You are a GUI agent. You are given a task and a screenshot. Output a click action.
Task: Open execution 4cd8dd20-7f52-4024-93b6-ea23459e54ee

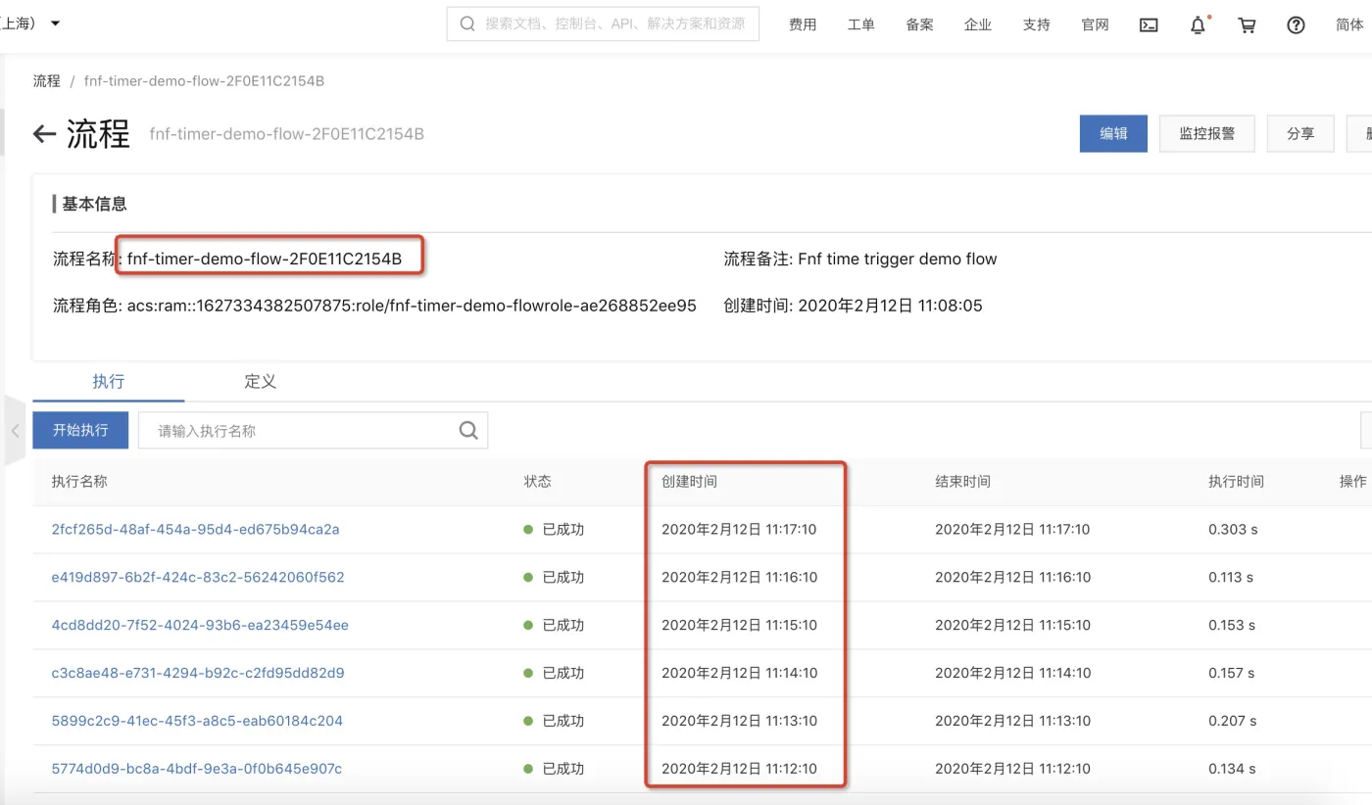coord(200,626)
